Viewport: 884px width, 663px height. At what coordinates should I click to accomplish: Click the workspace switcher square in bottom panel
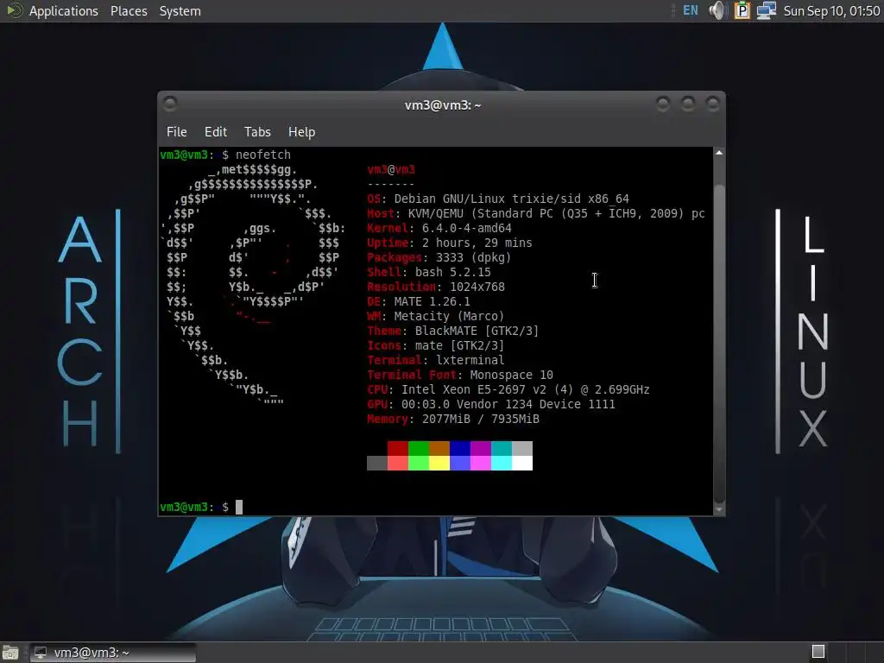coord(818,652)
